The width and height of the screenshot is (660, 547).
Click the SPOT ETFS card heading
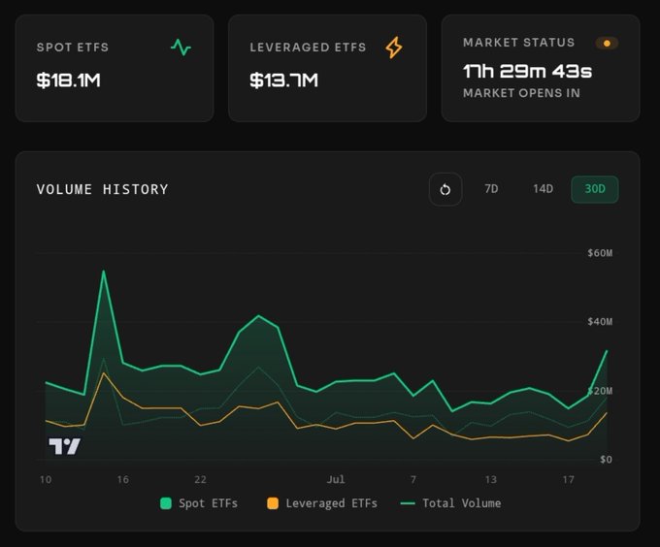click(x=73, y=48)
